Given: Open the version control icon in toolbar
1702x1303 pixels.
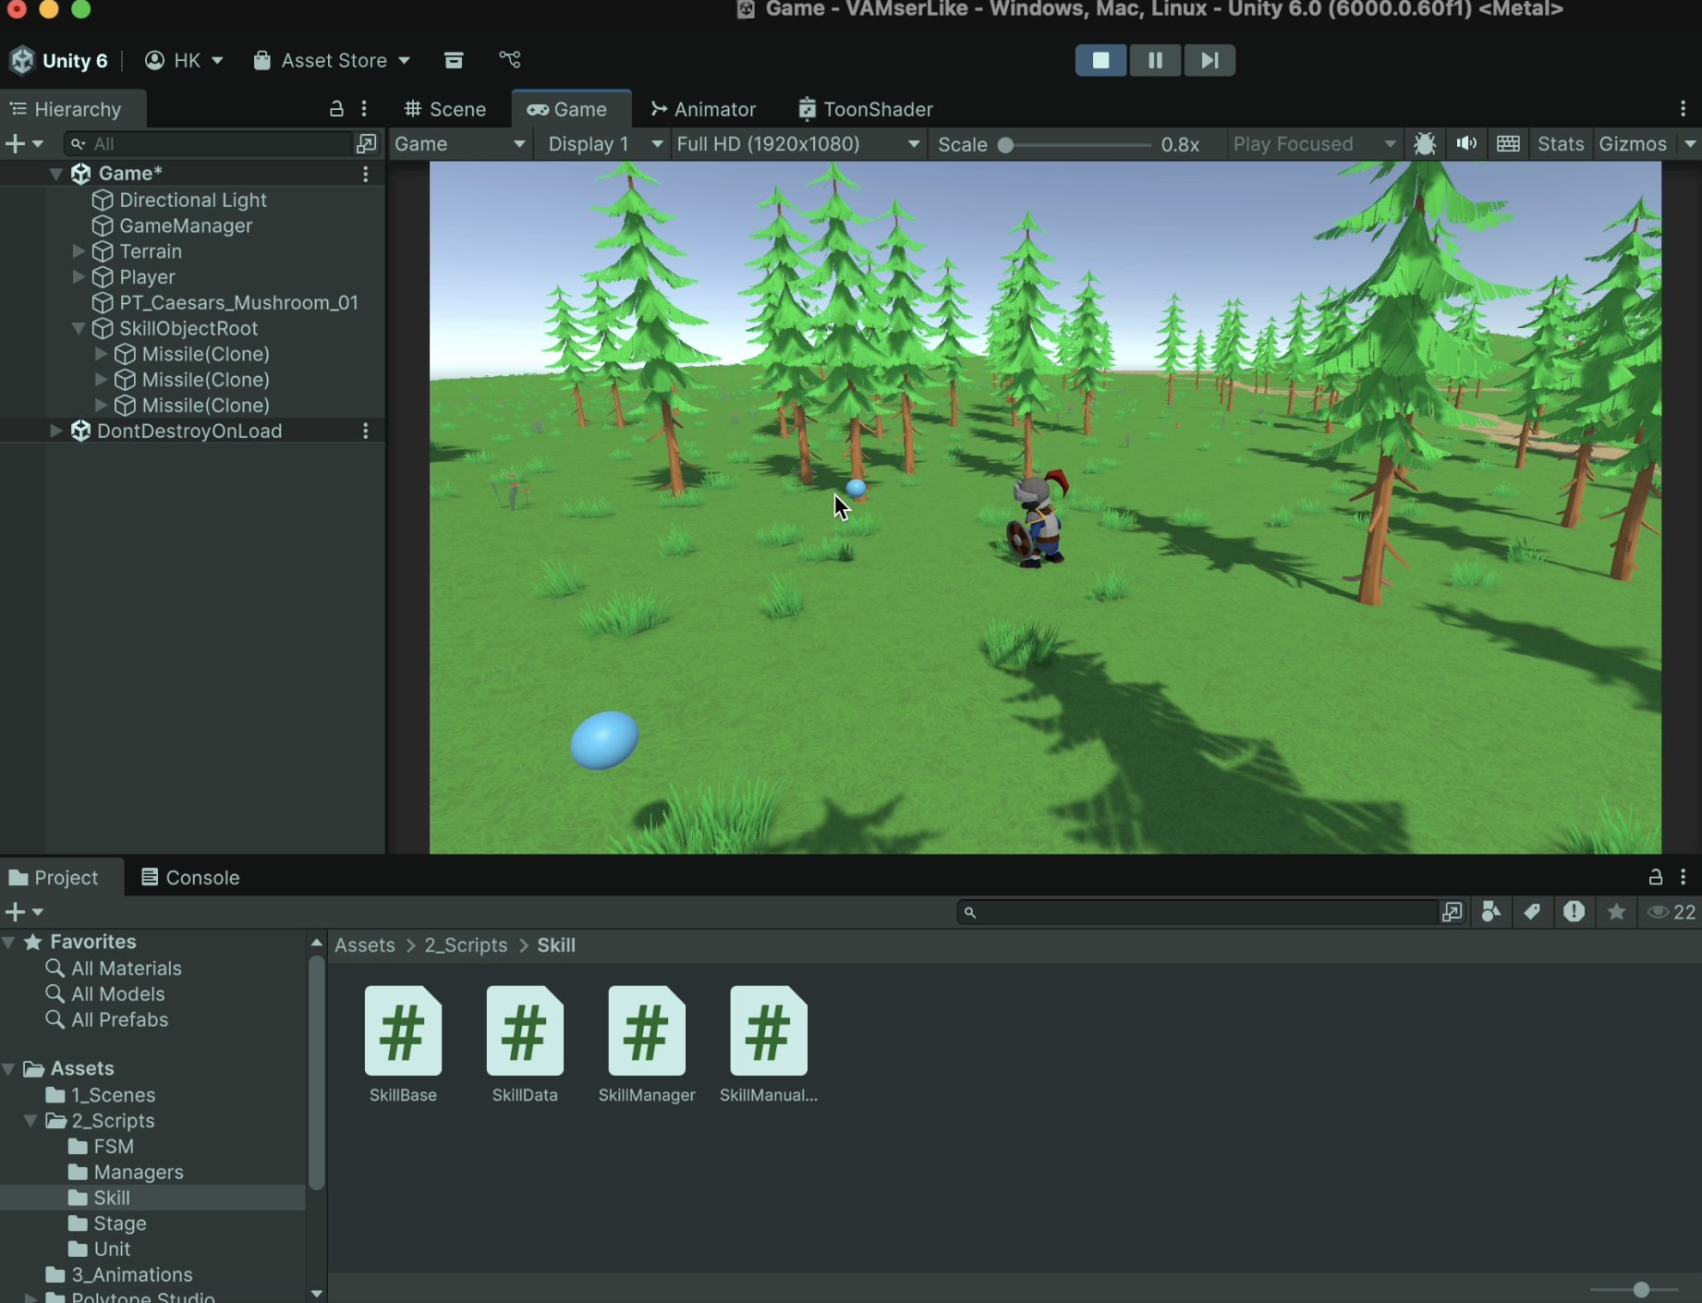Looking at the screenshot, I should 510,60.
